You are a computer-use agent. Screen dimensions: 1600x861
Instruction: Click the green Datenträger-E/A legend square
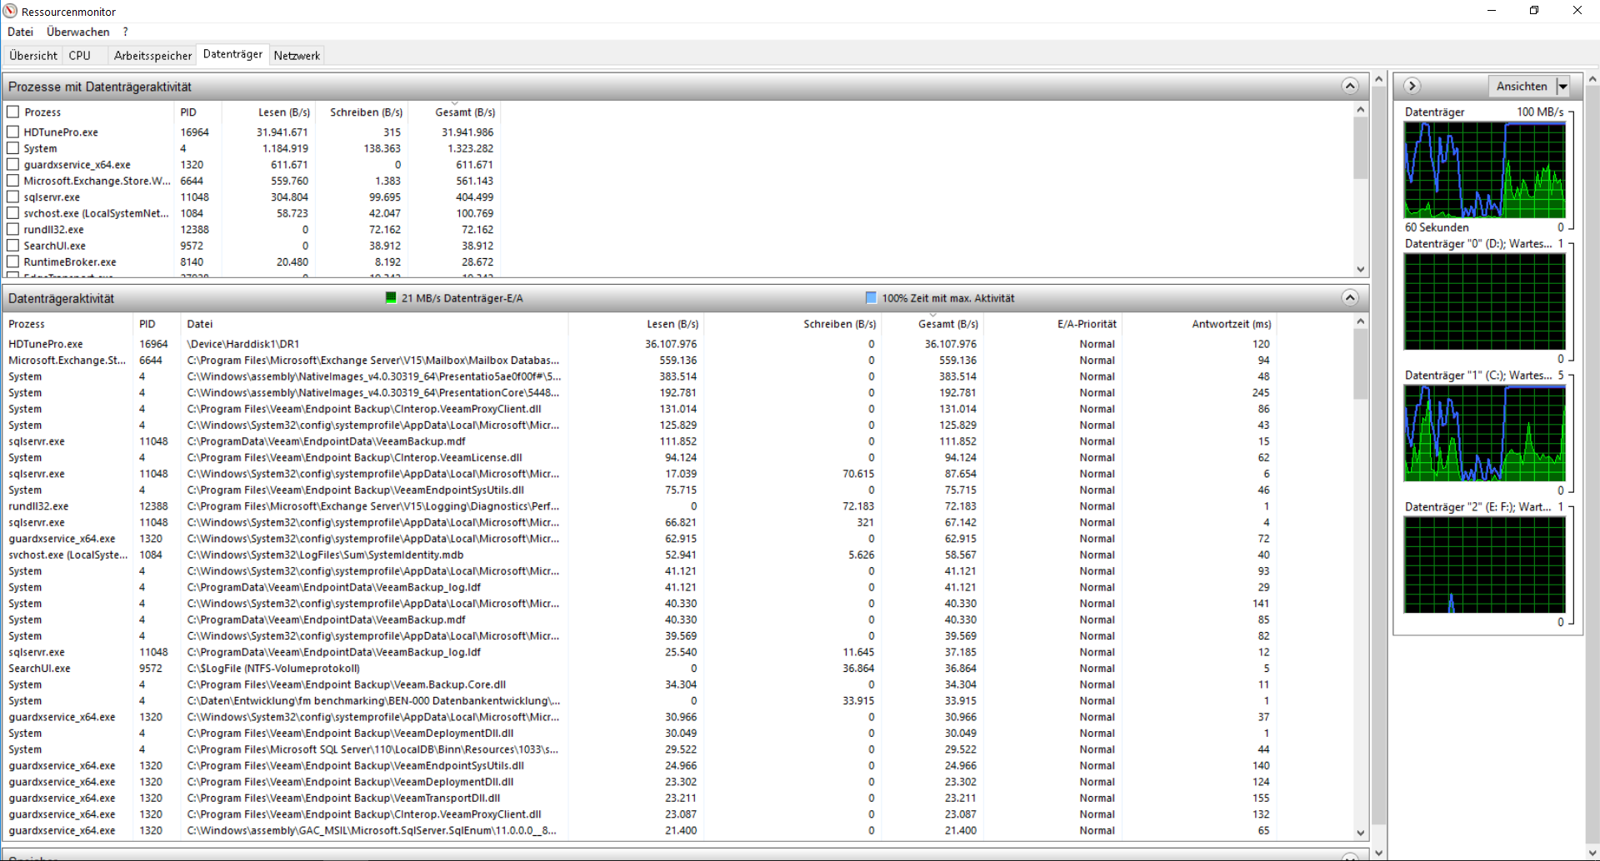click(x=391, y=297)
